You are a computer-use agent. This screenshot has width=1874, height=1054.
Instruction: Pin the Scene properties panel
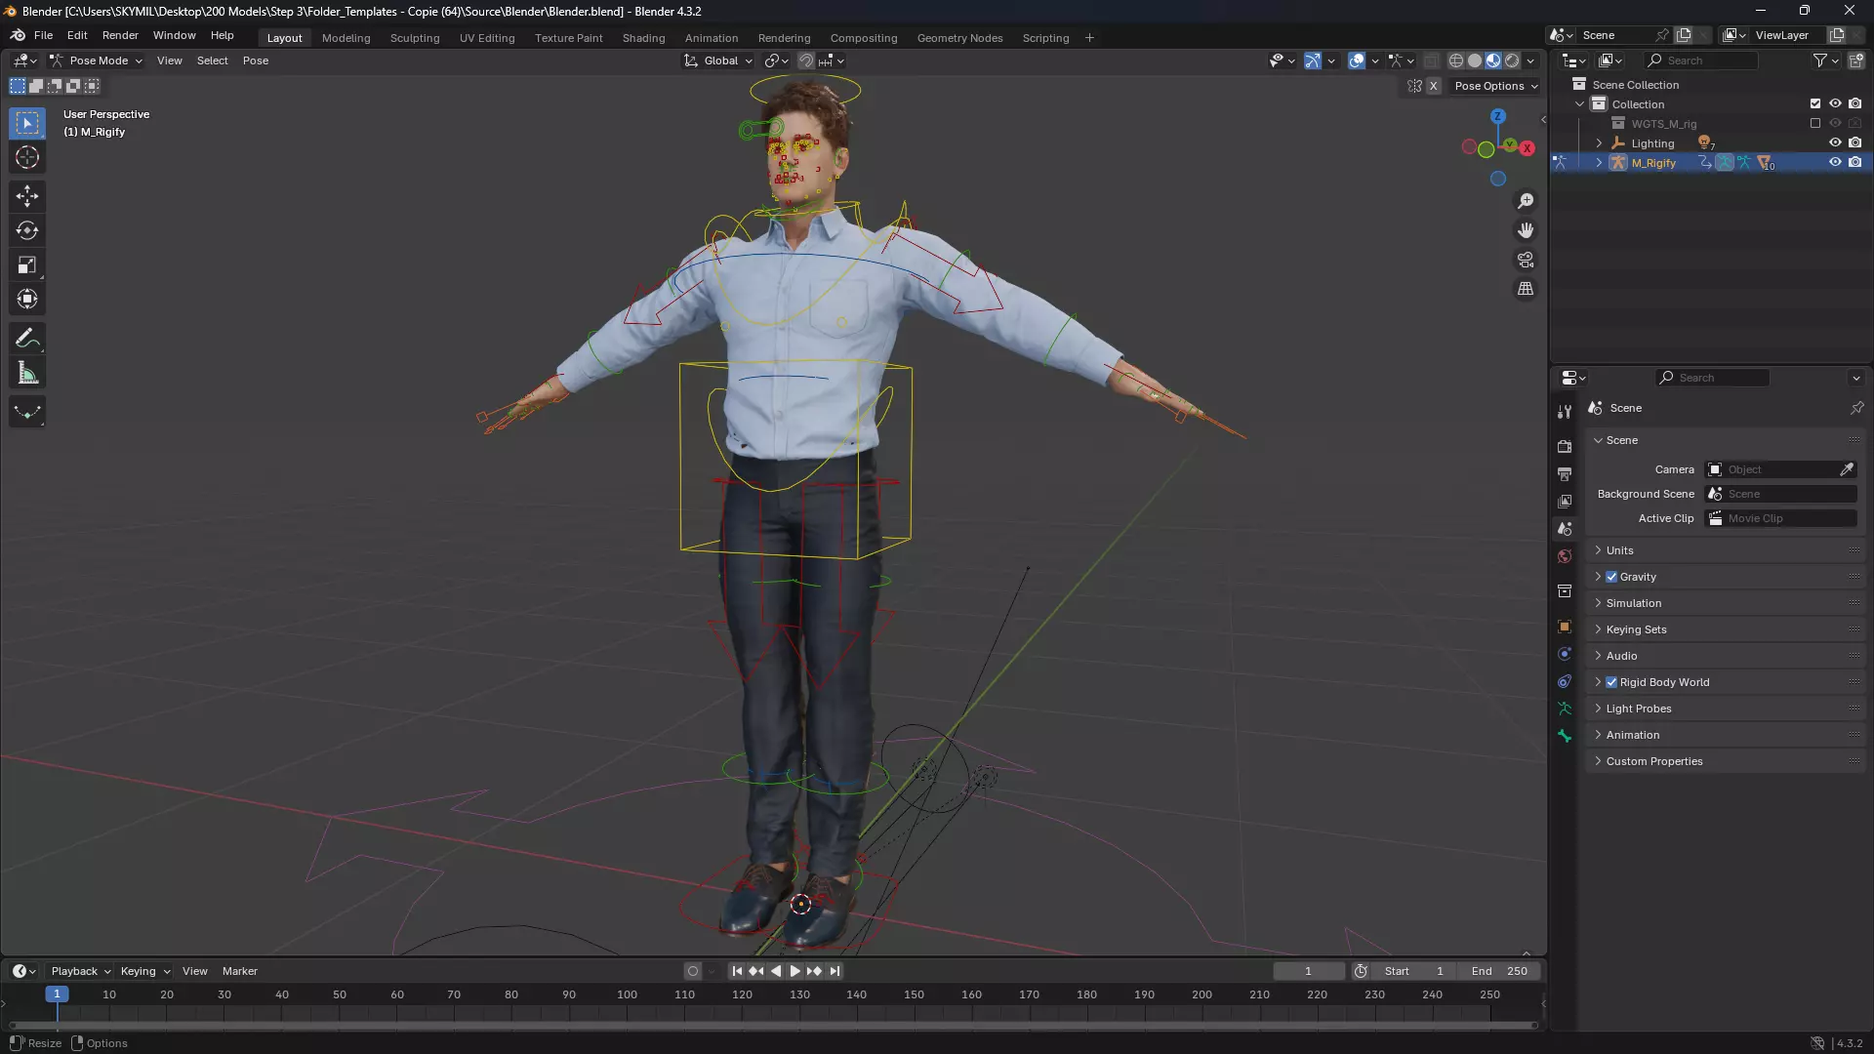point(1856,408)
